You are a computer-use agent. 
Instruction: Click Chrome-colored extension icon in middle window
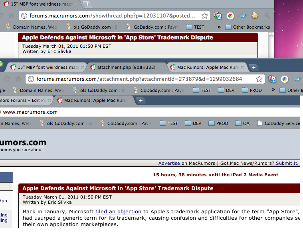[x=285, y=79]
